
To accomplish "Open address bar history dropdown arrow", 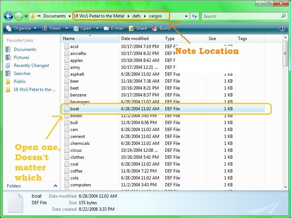I will coord(186,16).
